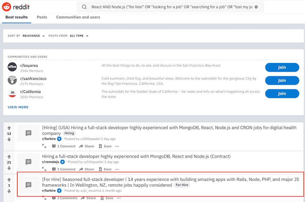305x202 pixels.
Task: Switch to the Posts tab
Action: (x=42, y=17)
